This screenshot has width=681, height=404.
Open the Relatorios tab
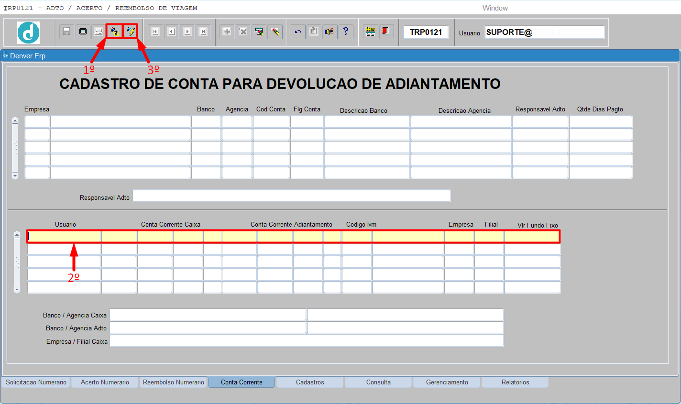pos(515,382)
